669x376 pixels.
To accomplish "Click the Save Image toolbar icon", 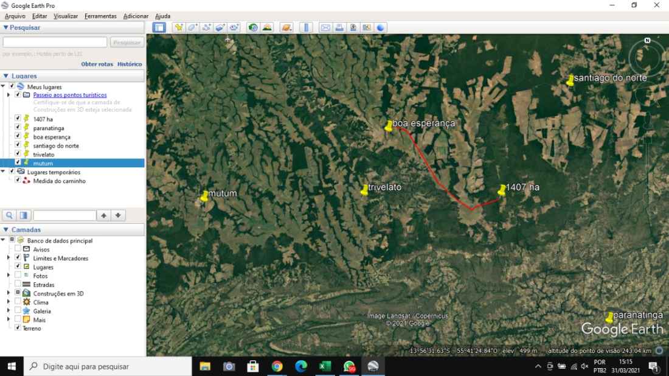I will (x=353, y=28).
